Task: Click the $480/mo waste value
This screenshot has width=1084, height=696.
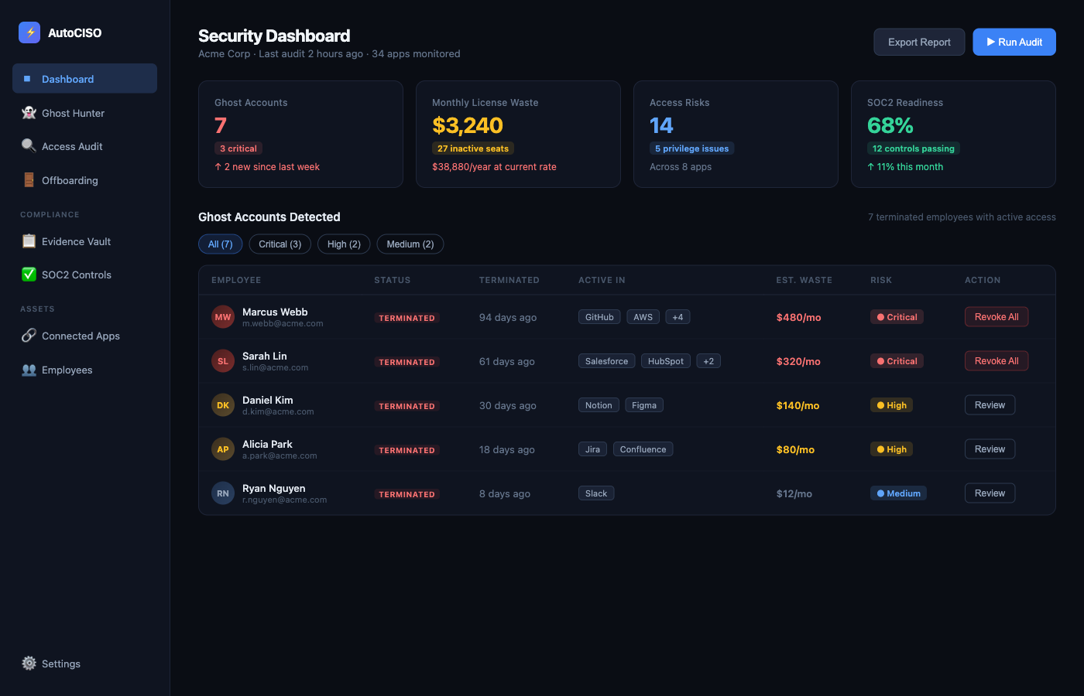Action: tap(798, 317)
